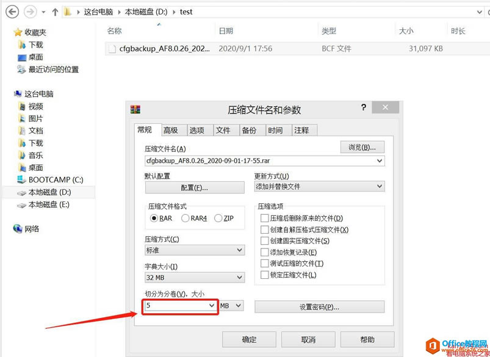The image size is (490, 357).
Task: Click the Explorer forward arrow button
Action: click(x=31, y=12)
